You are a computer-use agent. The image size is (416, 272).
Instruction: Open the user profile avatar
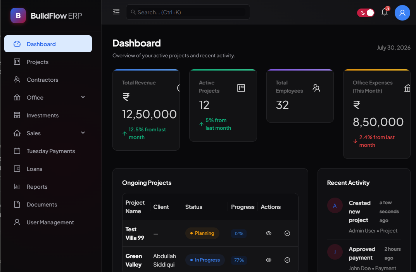coord(402,13)
